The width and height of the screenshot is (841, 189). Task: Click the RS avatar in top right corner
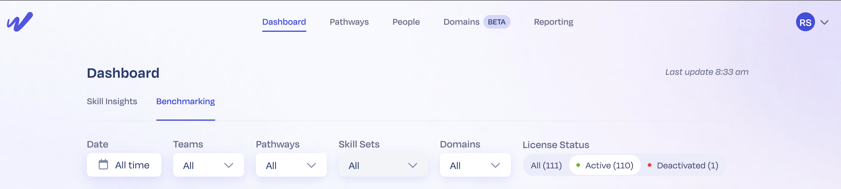point(805,22)
